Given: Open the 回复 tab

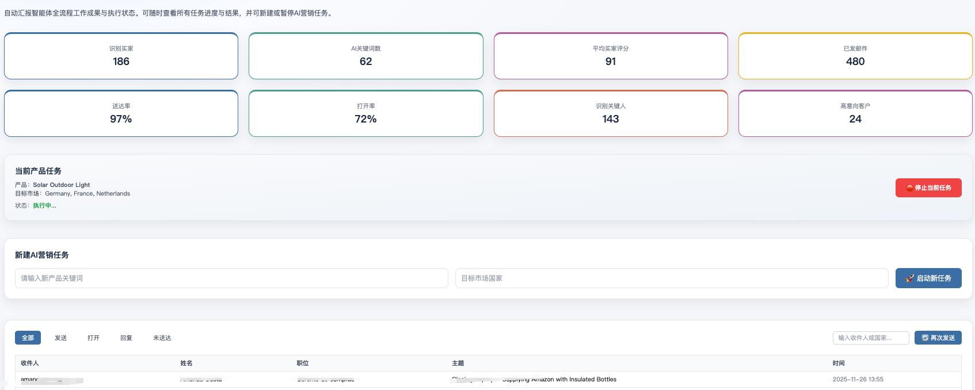Looking at the screenshot, I should [126, 338].
